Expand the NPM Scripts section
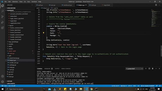The height and width of the screenshot is (91, 162). coord(11,83)
